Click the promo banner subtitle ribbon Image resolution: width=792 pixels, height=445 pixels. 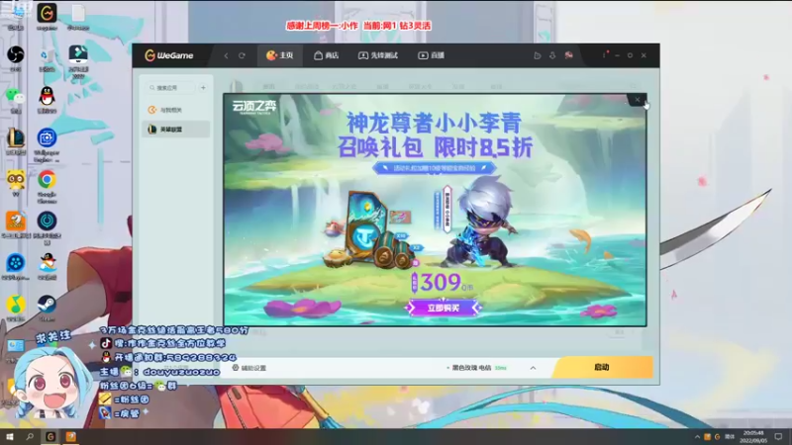pyautogui.click(x=434, y=168)
